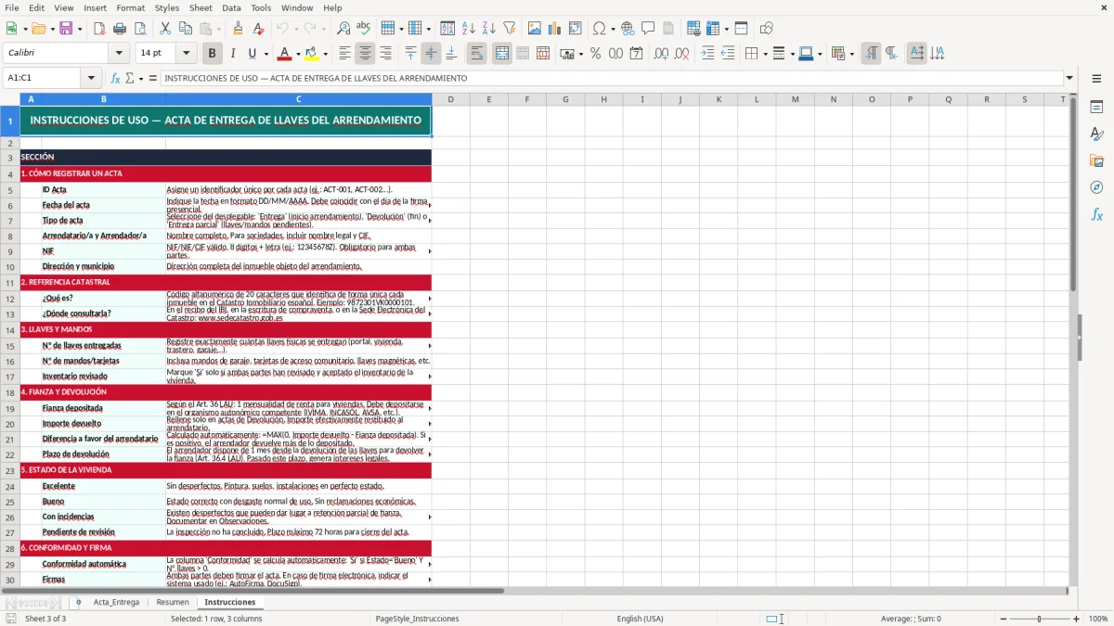Viewport: 1114px width, 626px height.
Task: Toggle Merge and Center Cells
Action: (x=502, y=54)
